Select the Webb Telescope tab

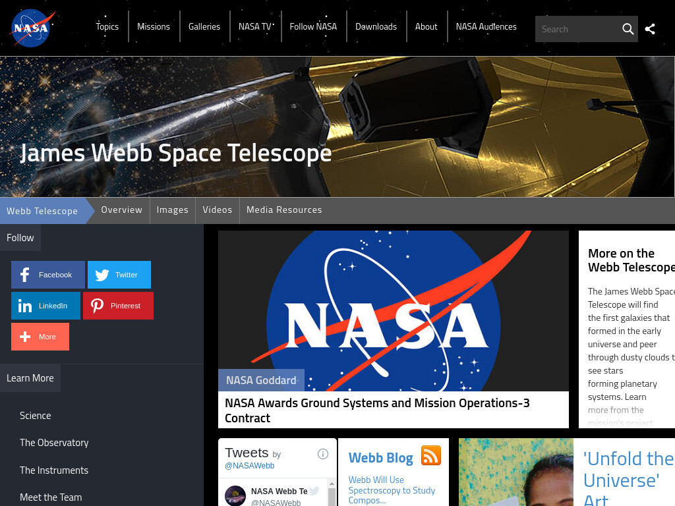tap(42, 211)
